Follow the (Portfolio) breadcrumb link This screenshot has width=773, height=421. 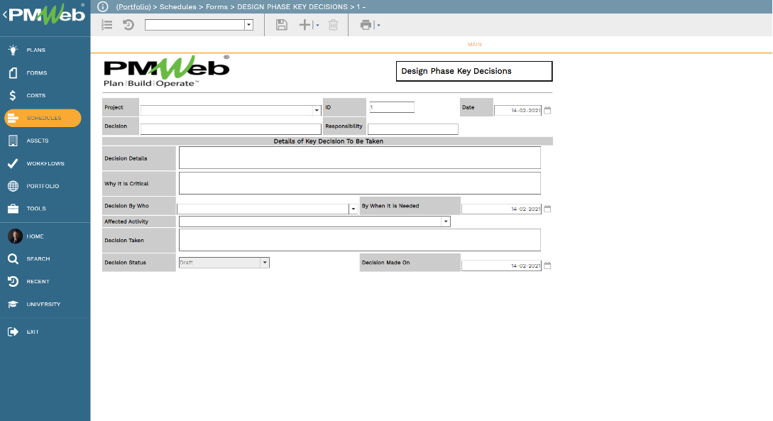[x=133, y=7]
